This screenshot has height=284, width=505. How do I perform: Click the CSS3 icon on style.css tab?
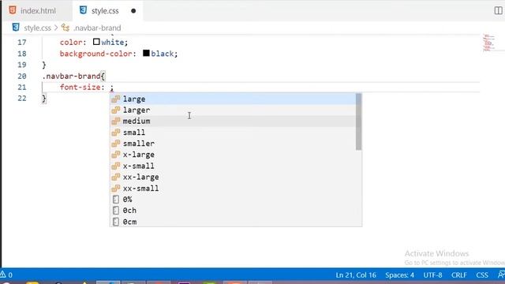[83, 10]
